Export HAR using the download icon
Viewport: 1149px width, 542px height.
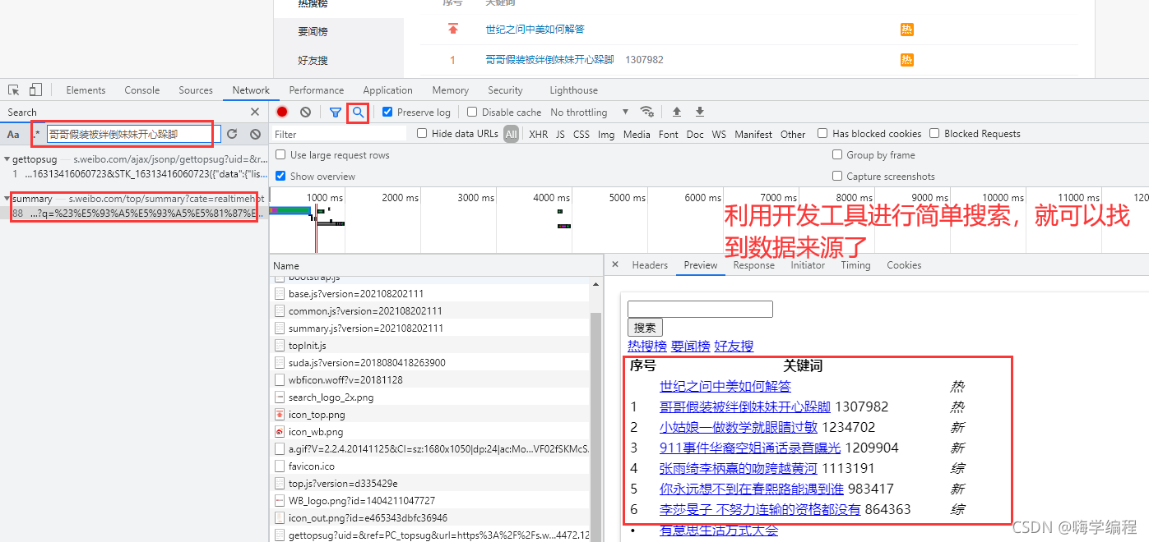point(699,112)
